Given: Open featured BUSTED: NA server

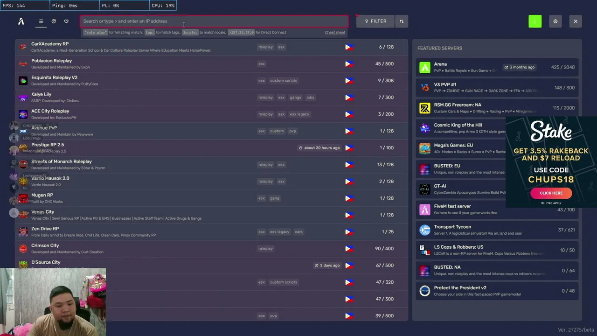Looking at the screenshot, I should coord(497,270).
